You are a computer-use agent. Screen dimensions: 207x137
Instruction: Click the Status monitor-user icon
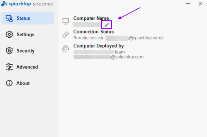tap(9, 18)
